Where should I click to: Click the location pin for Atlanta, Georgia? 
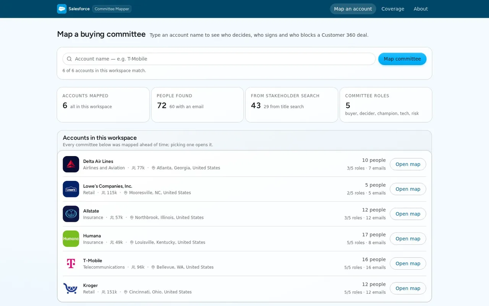click(x=154, y=168)
